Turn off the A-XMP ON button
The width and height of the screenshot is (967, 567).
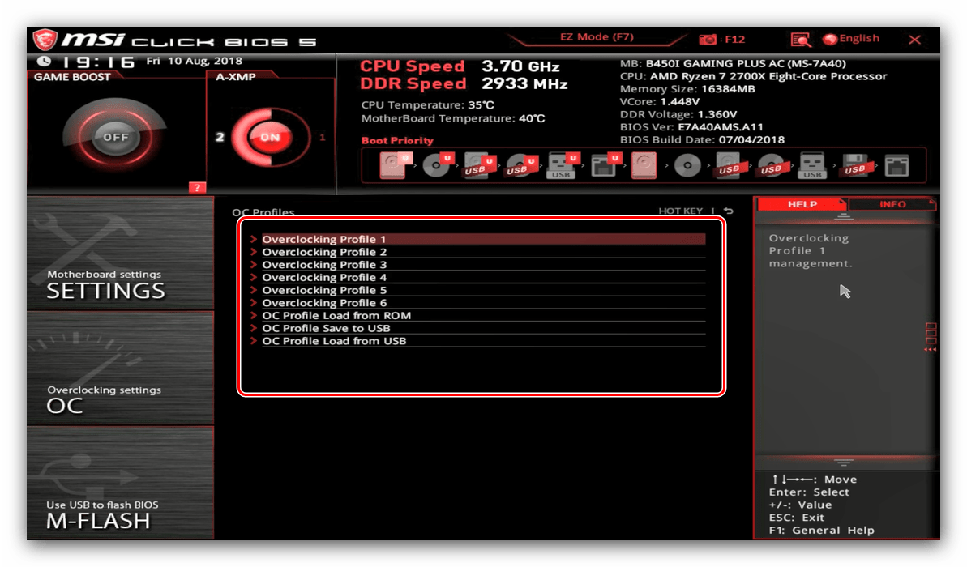(269, 137)
